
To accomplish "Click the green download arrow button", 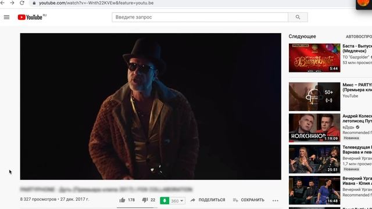I will tap(164, 200).
